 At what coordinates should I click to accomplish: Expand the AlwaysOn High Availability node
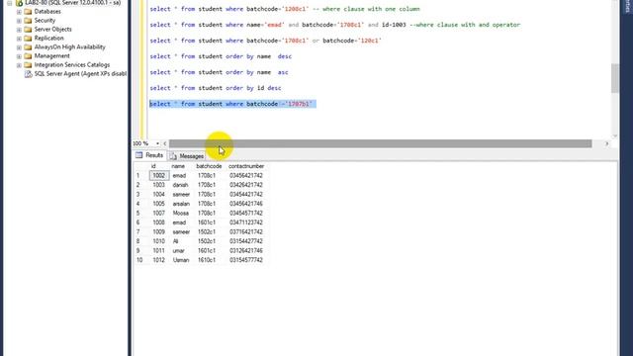pos(19,47)
